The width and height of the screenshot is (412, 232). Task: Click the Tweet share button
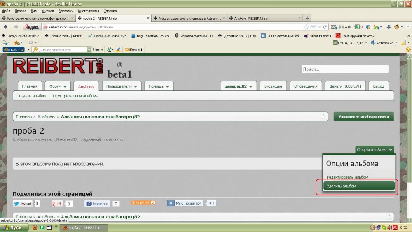(x=23, y=204)
